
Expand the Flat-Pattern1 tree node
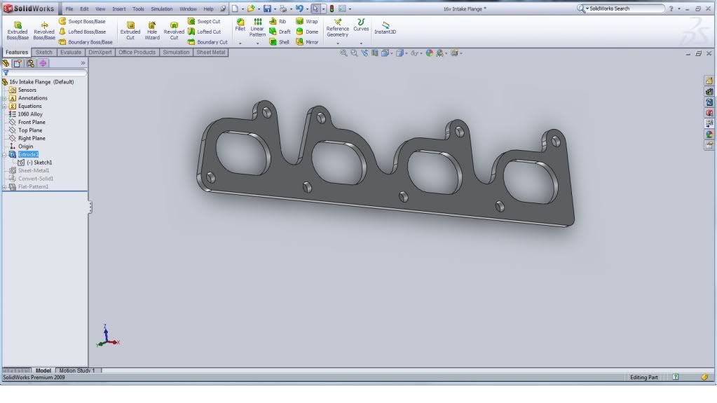(x=5, y=187)
